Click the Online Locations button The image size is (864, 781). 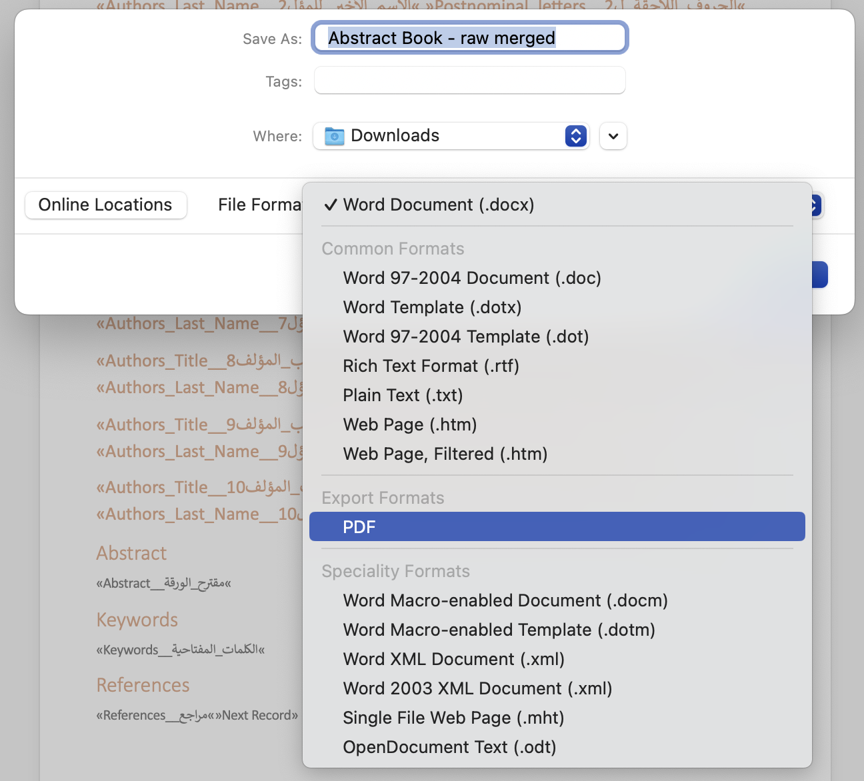tap(105, 205)
